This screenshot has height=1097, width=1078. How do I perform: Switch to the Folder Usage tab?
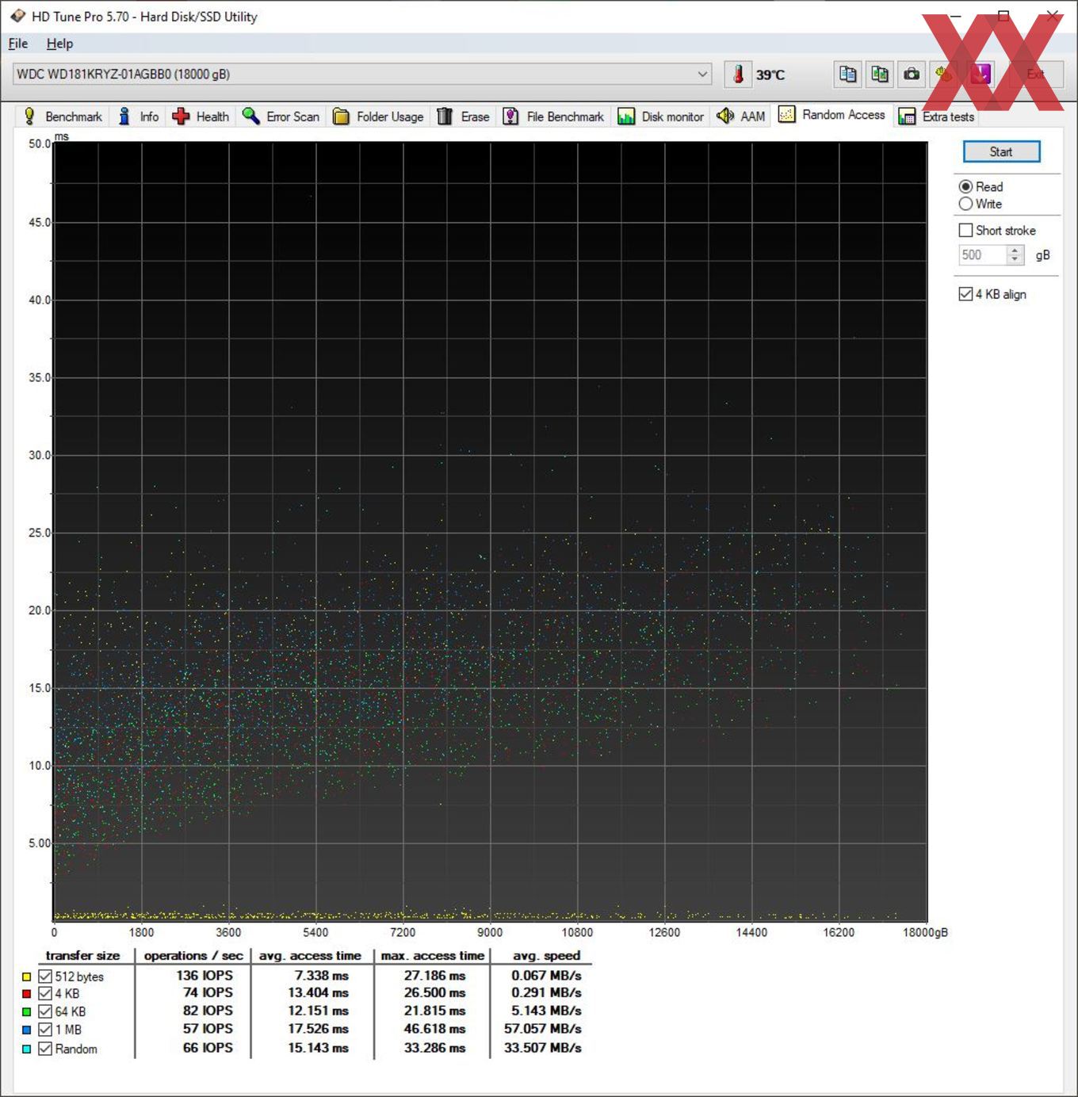point(378,117)
